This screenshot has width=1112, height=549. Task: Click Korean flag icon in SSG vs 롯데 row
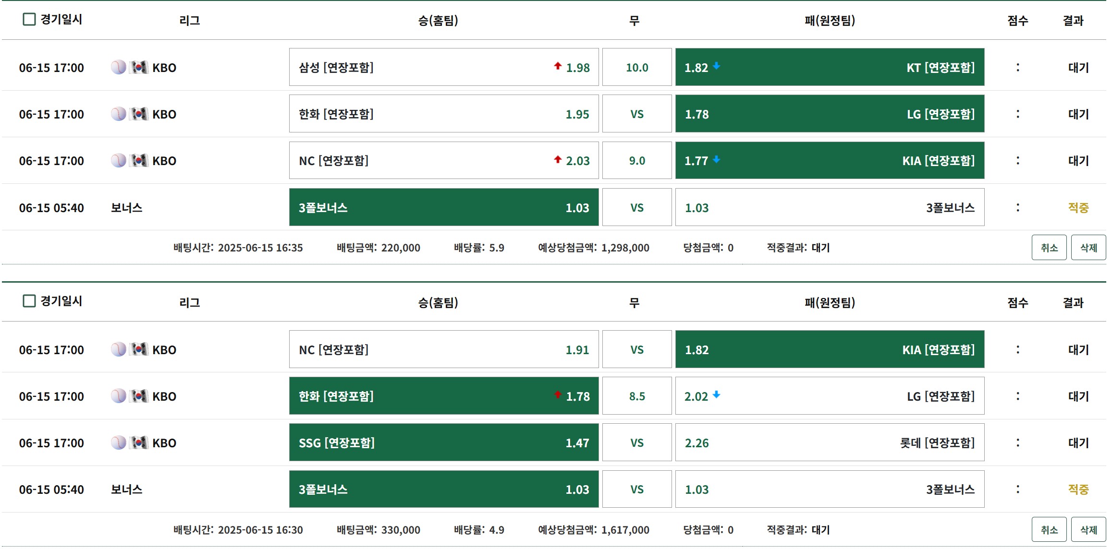(139, 442)
